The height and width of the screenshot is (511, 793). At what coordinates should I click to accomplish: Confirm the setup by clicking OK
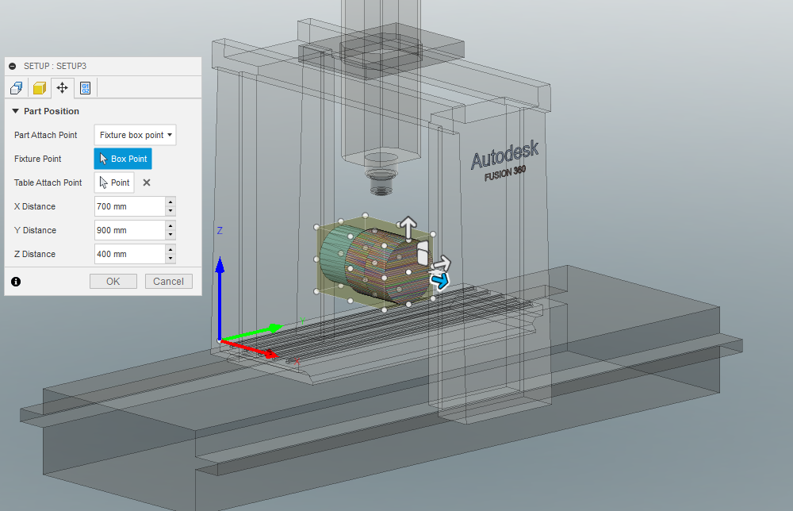(x=113, y=281)
